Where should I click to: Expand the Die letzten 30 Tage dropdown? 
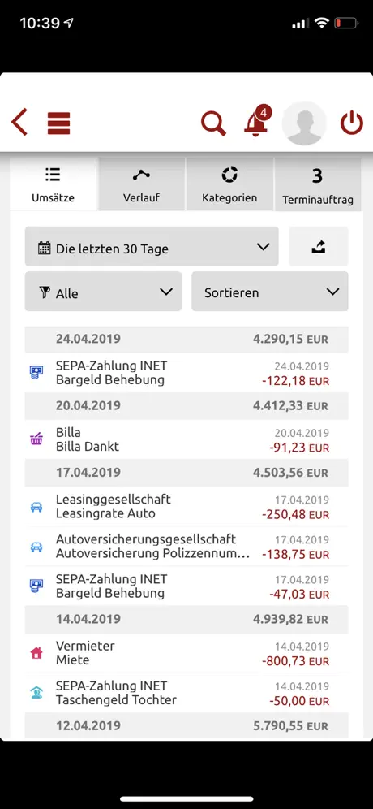(152, 247)
